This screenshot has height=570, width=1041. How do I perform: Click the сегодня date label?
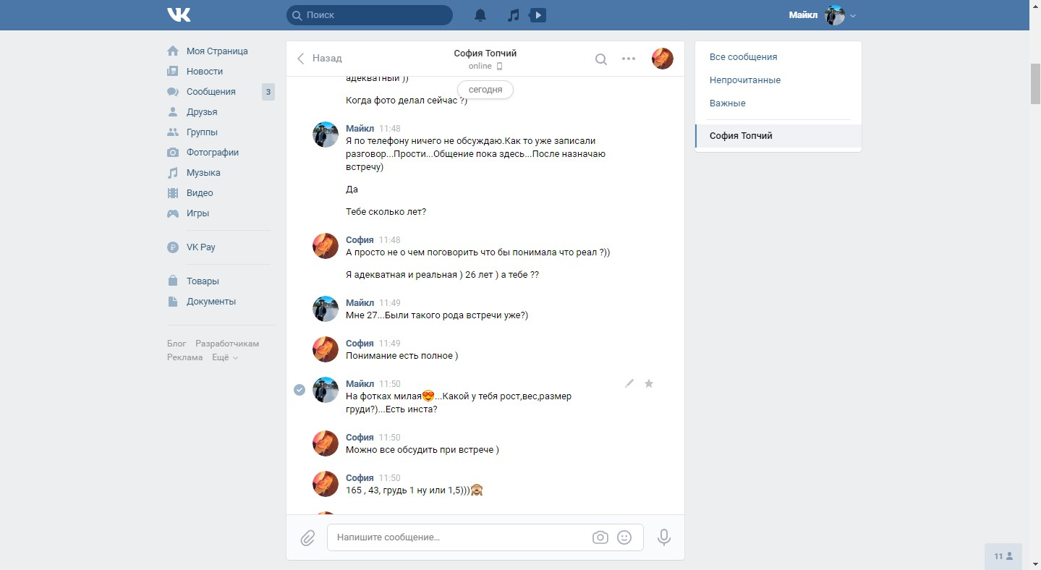click(x=485, y=90)
